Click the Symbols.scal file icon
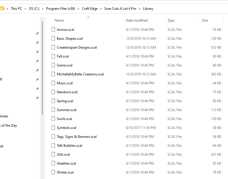This screenshot has width=228, height=179. (x=53, y=127)
